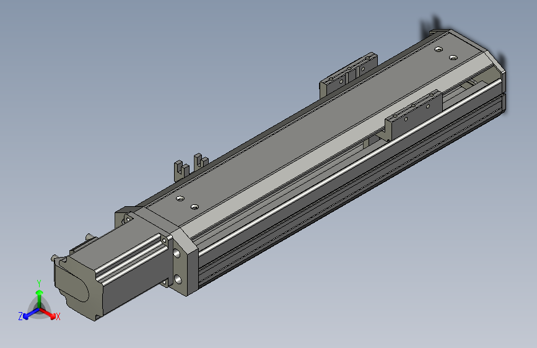Select the motor mounting flange block
537x348 pixels.
(184, 259)
